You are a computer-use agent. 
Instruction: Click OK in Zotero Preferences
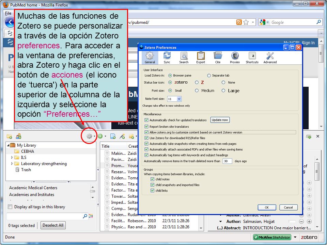tap(267, 208)
